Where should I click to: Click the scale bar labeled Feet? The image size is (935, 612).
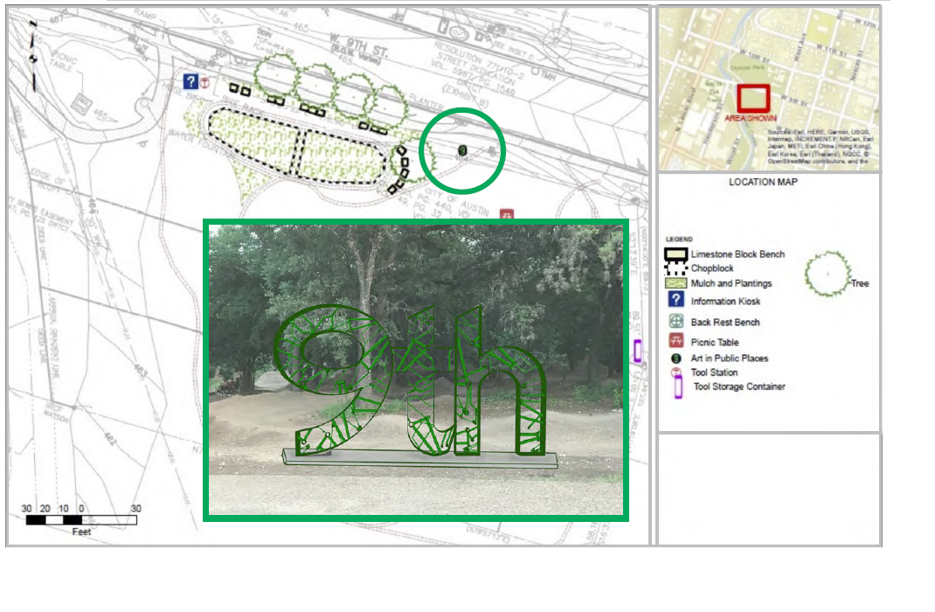click(80, 520)
